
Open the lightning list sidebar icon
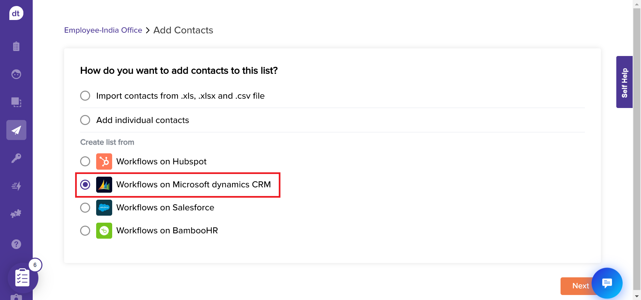16,186
